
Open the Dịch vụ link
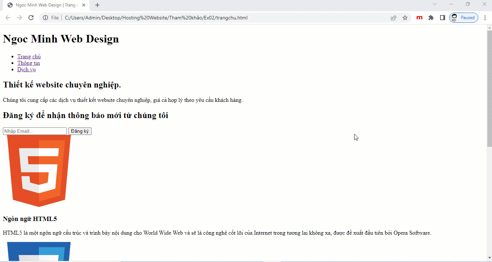pos(26,69)
